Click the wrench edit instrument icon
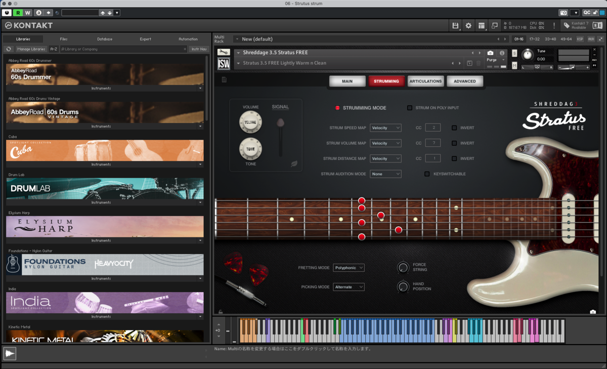 tap(224, 52)
